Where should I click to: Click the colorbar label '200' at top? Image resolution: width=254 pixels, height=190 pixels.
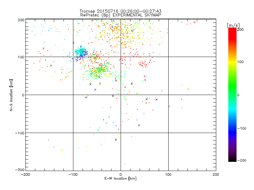[240, 29]
